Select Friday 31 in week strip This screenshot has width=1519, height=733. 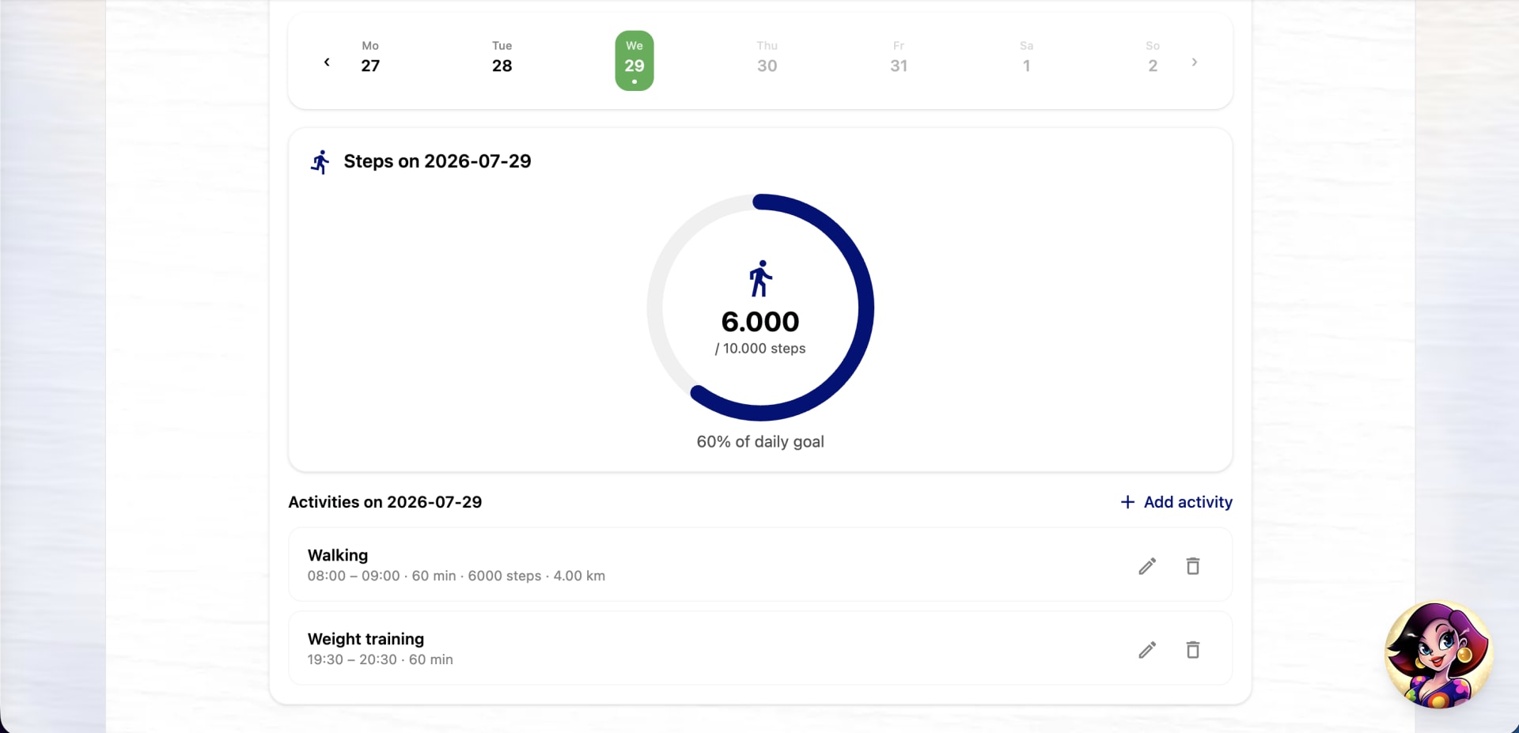[x=899, y=57]
